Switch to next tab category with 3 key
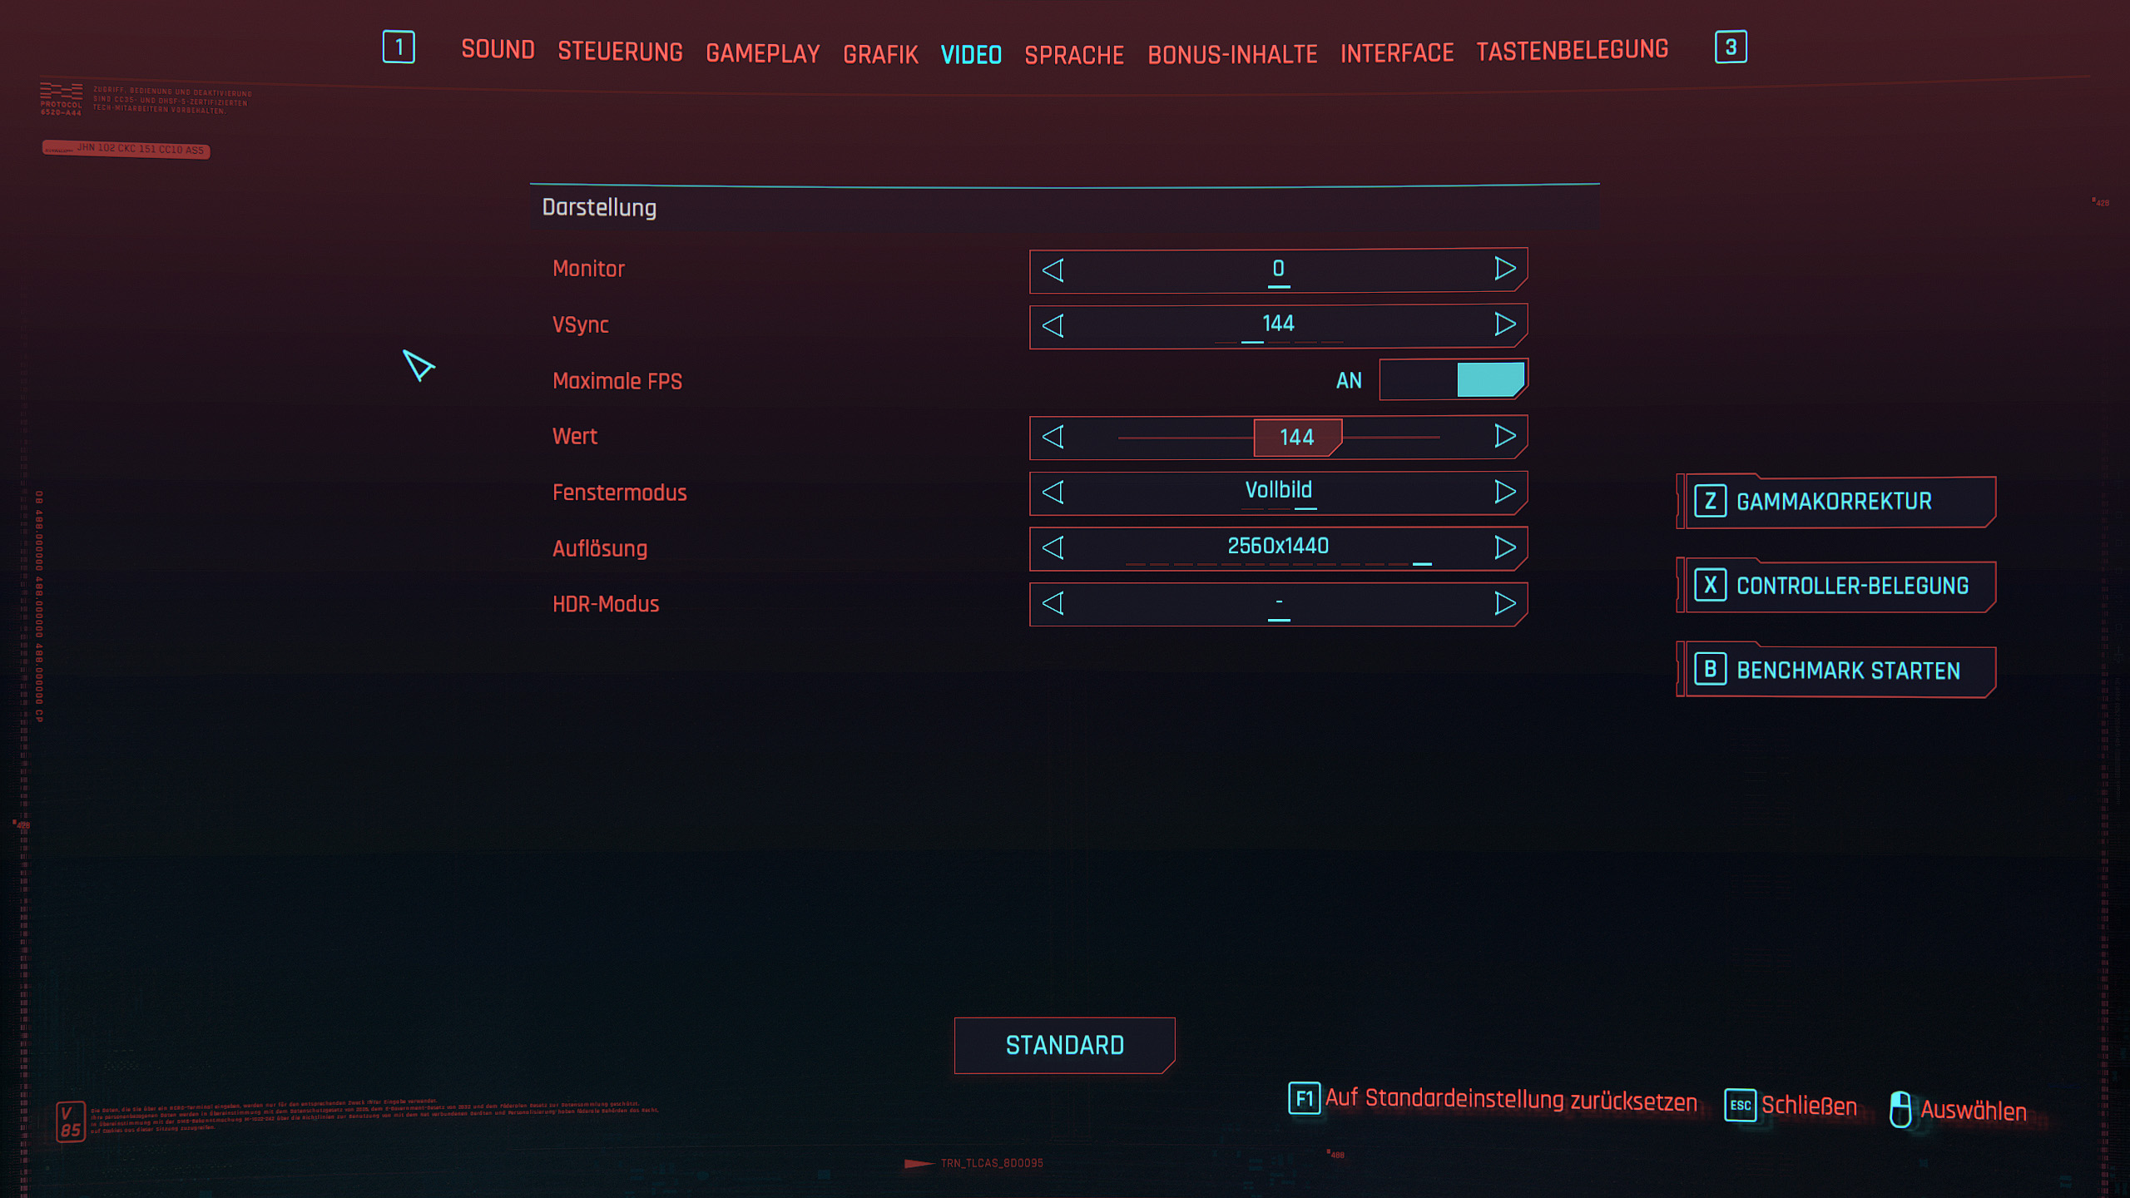2130x1198 pixels. coord(1731,47)
